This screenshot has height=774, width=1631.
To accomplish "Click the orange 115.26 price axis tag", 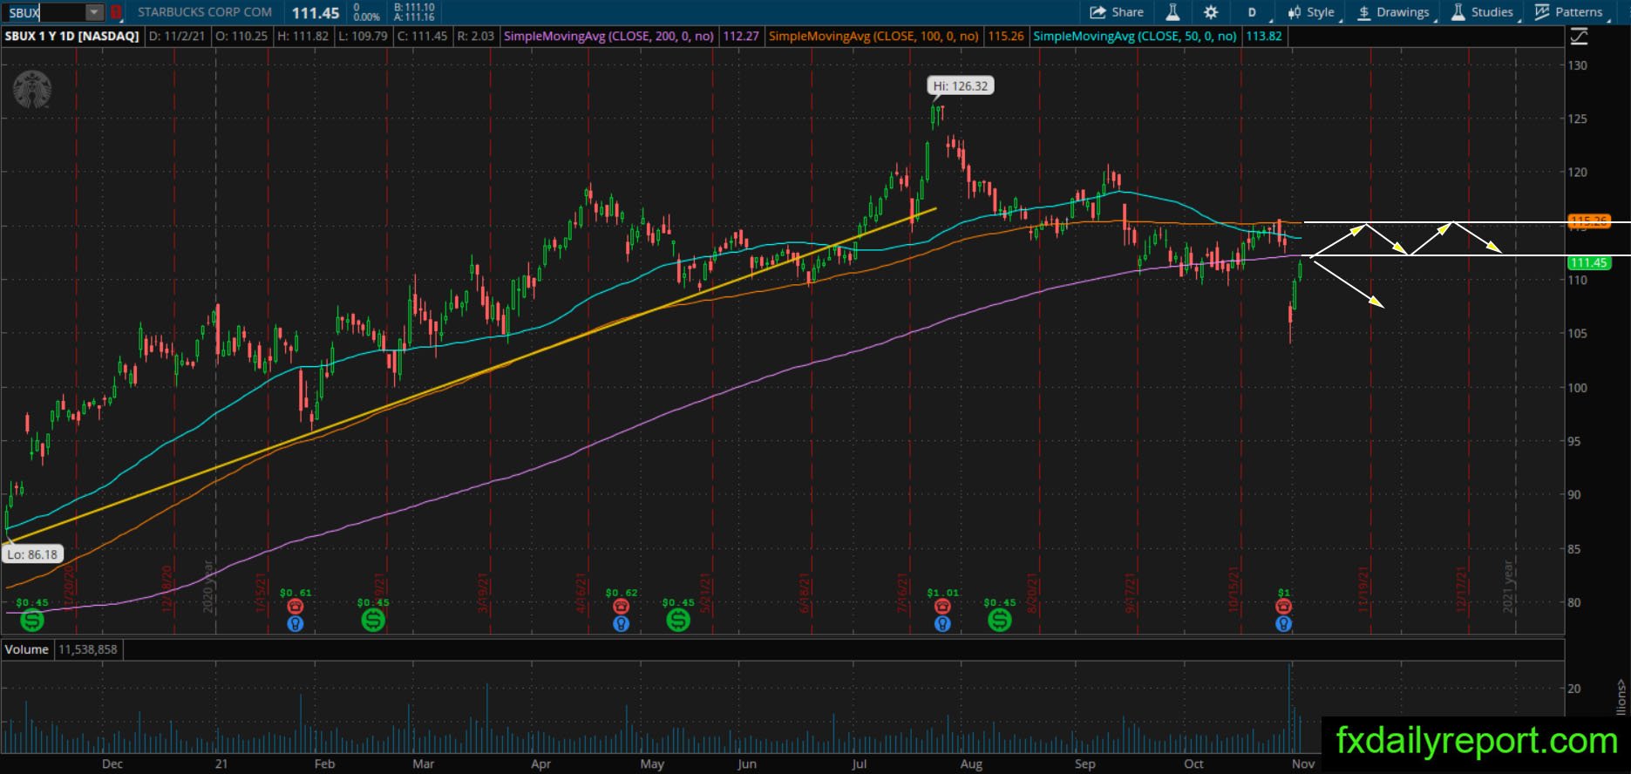I will tap(1587, 221).
